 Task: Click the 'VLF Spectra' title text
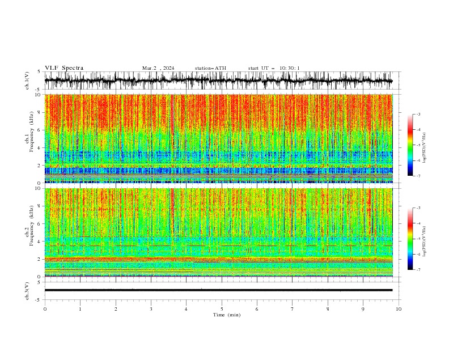point(64,68)
